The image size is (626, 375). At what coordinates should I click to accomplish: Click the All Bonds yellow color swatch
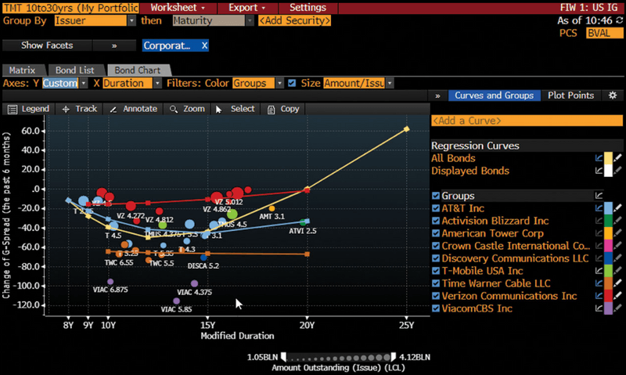pyautogui.click(x=609, y=158)
